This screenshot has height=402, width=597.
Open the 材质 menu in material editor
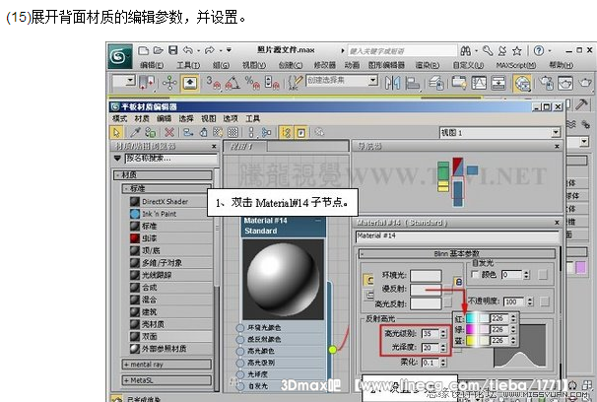(142, 119)
